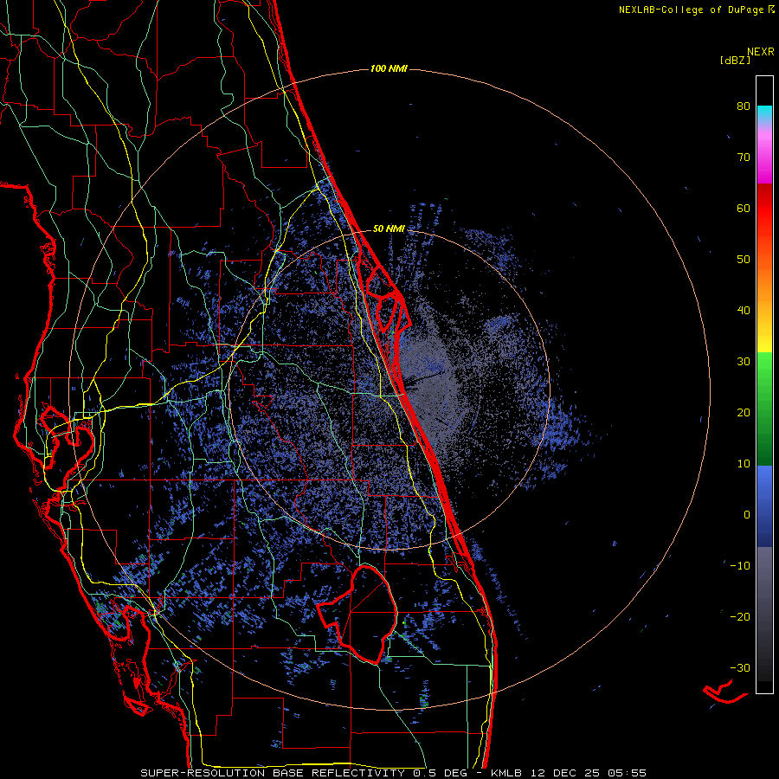Click the 30 value on color scale
This screenshot has height=779, width=779.
[x=744, y=362]
